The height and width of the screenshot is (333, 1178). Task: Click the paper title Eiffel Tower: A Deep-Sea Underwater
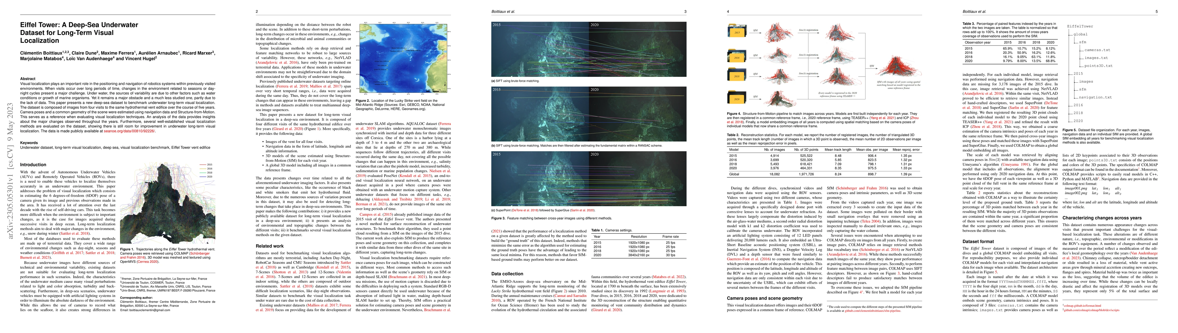point(79,25)
